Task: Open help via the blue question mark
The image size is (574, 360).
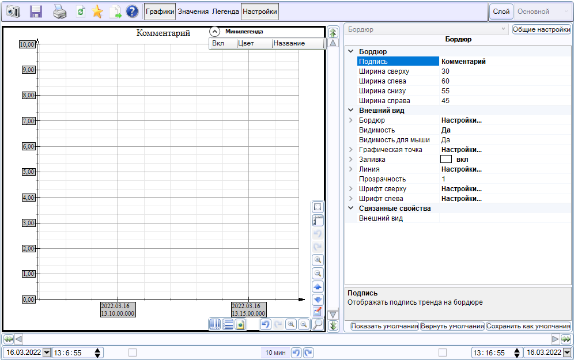Action: (x=132, y=12)
